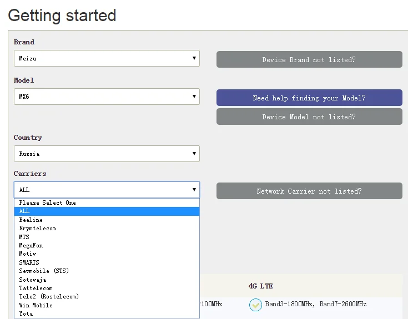
Task: Choose Beeline from carriers list
Action: [x=107, y=220]
